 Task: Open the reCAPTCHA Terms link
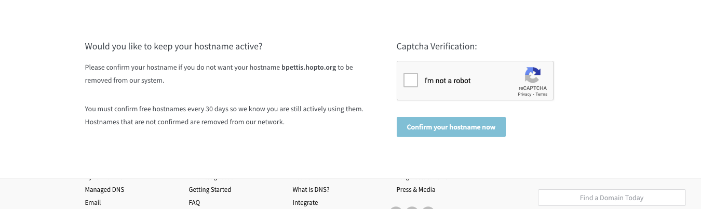click(542, 95)
